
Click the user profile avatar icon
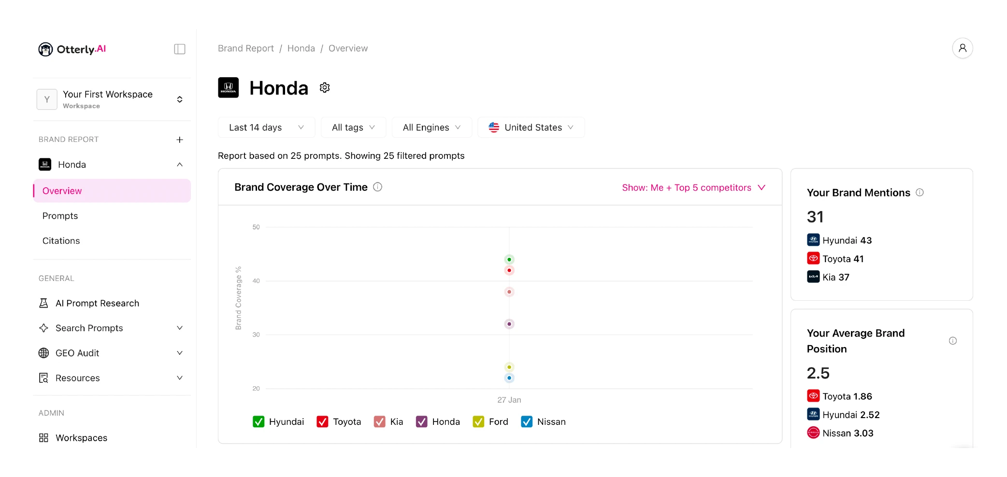click(x=962, y=48)
